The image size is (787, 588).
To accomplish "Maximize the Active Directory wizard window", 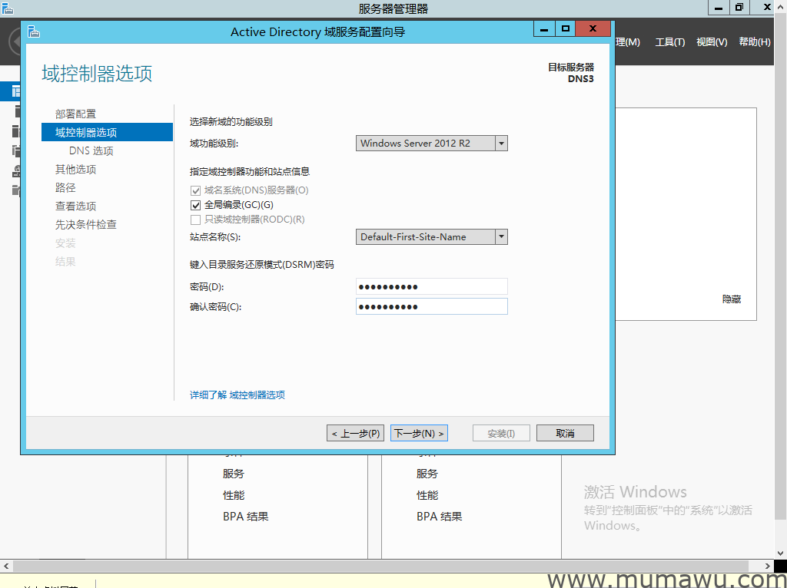I will 566,29.
